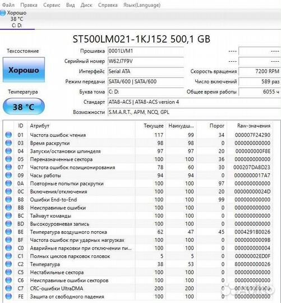Click the Raw-значения column header
The width and height of the screenshot is (281, 303).
[x=254, y=126]
